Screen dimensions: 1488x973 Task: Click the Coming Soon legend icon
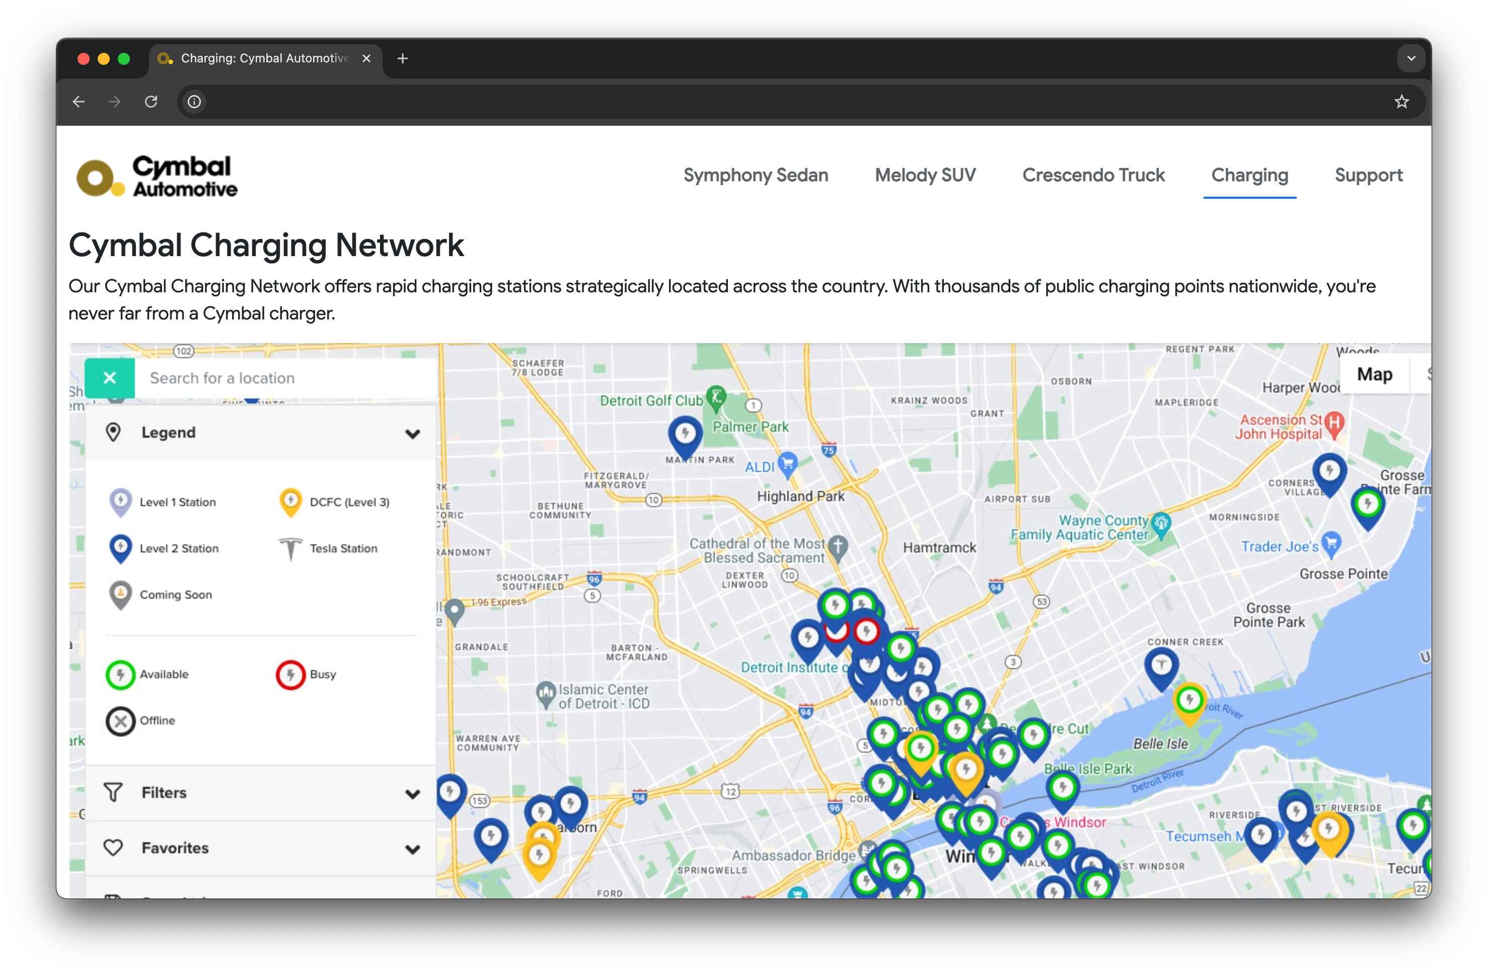tap(120, 596)
